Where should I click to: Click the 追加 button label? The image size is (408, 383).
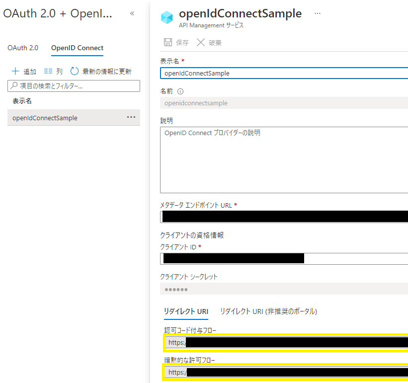point(30,72)
